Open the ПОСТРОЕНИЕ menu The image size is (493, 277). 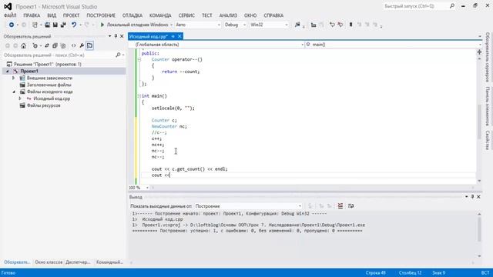click(x=101, y=15)
